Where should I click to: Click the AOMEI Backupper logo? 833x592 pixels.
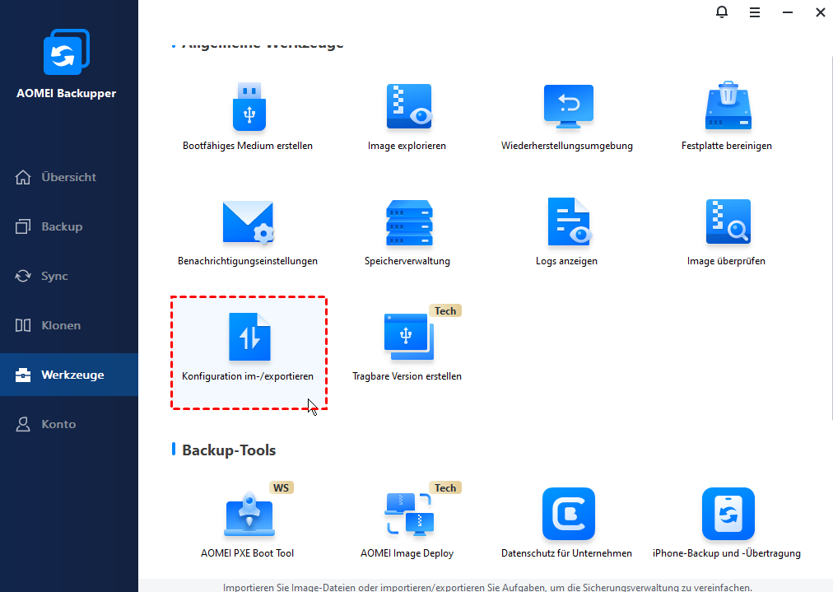click(x=67, y=52)
